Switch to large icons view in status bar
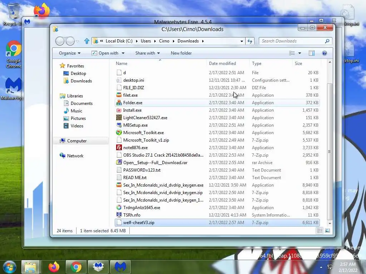The image size is (366, 274). pyautogui.click(x=327, y=231)
